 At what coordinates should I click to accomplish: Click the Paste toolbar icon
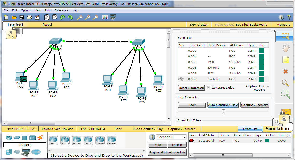coord(55,18)
